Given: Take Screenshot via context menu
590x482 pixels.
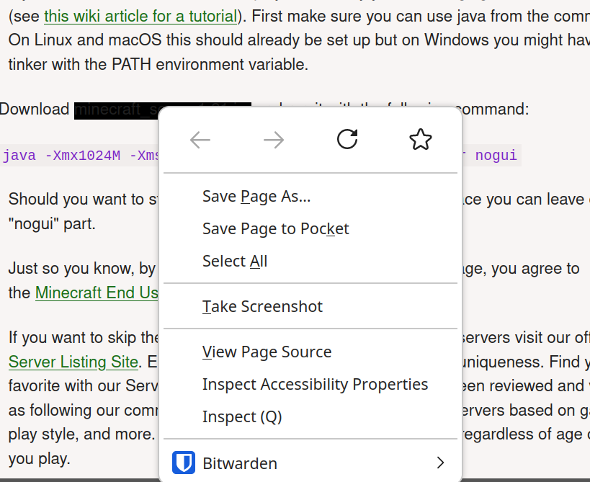Looking at the screenshot, I should click(262, 306).
